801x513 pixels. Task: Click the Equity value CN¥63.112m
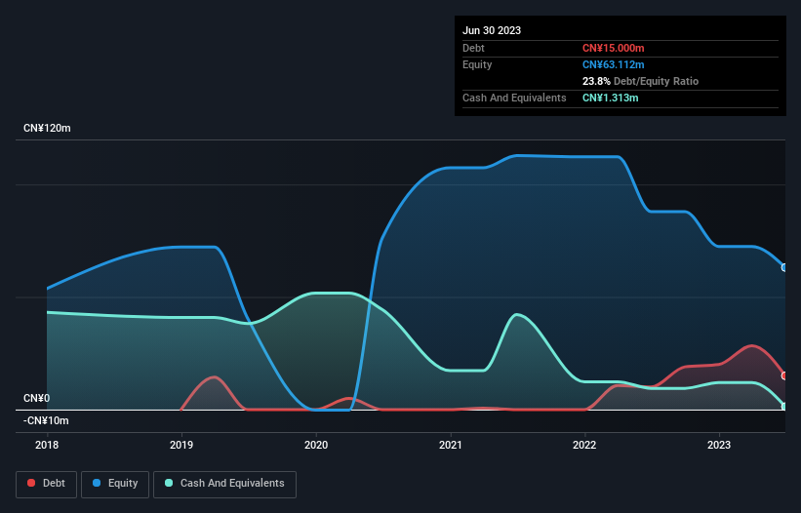click(x=613, y=64)
